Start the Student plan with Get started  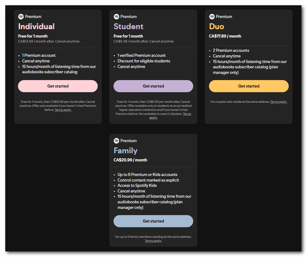153,86
